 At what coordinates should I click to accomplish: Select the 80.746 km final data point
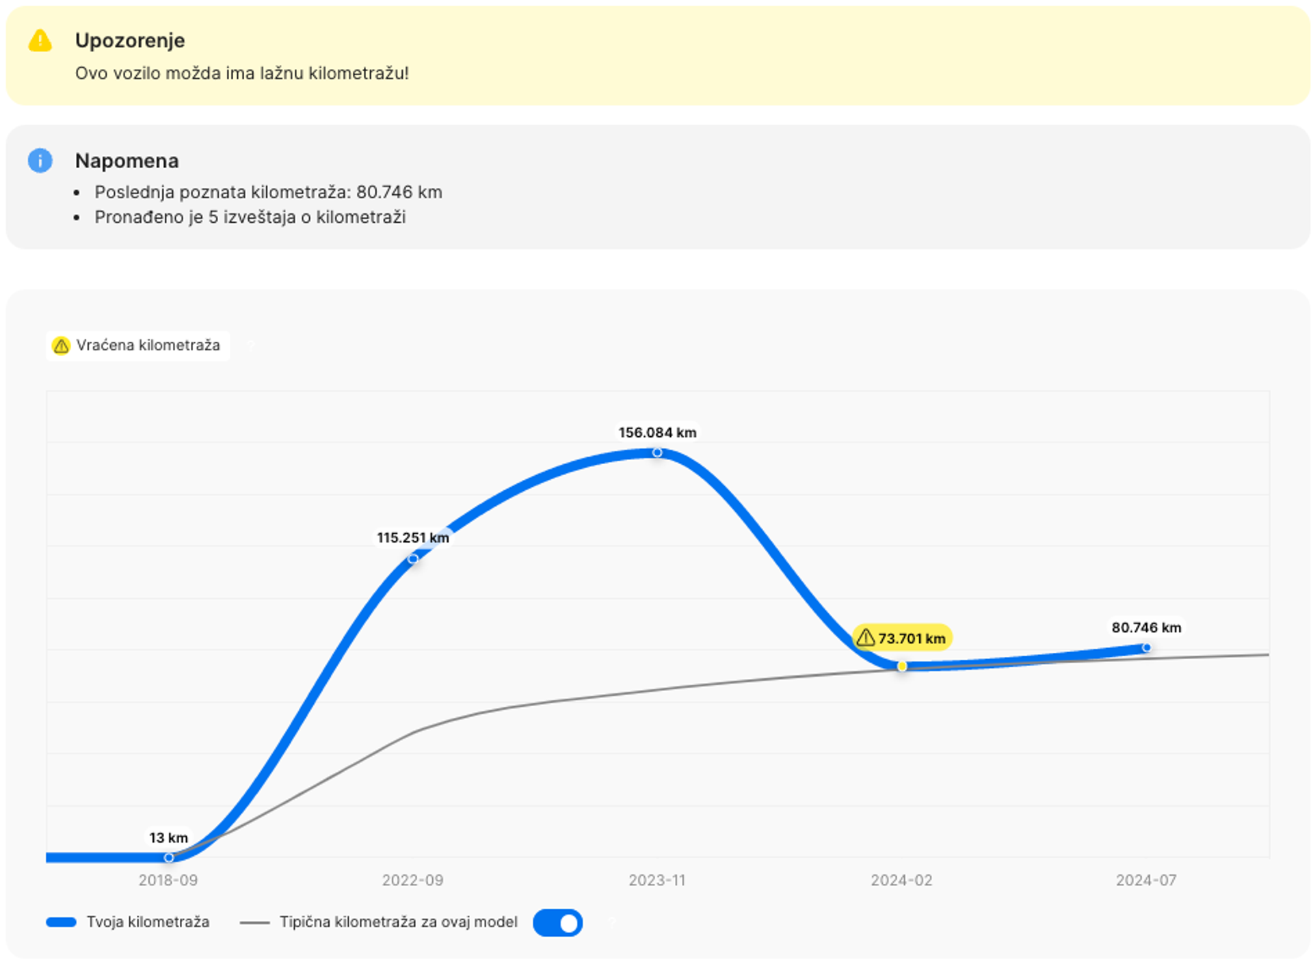tap(1146, 647)
